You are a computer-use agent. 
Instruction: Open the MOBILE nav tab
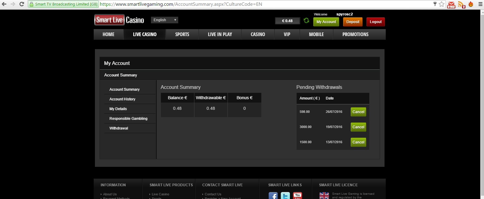click(316, 35)
